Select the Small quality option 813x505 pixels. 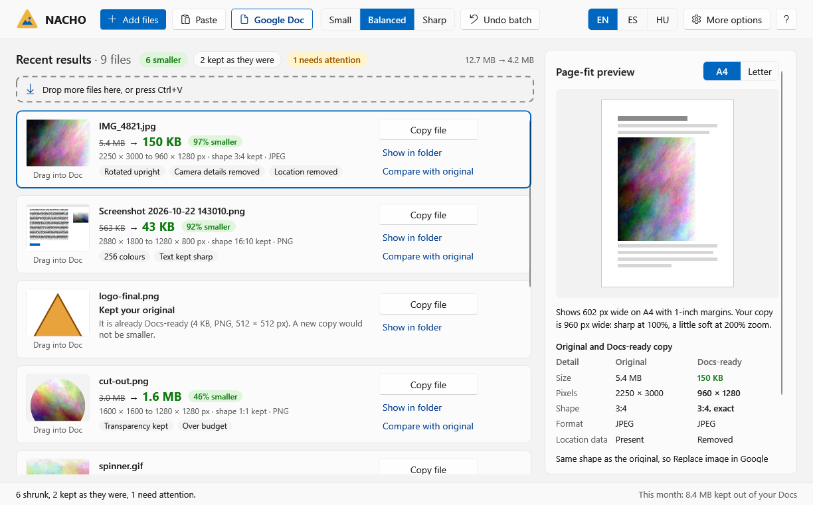pyautogui.click(x=340, y=19)
